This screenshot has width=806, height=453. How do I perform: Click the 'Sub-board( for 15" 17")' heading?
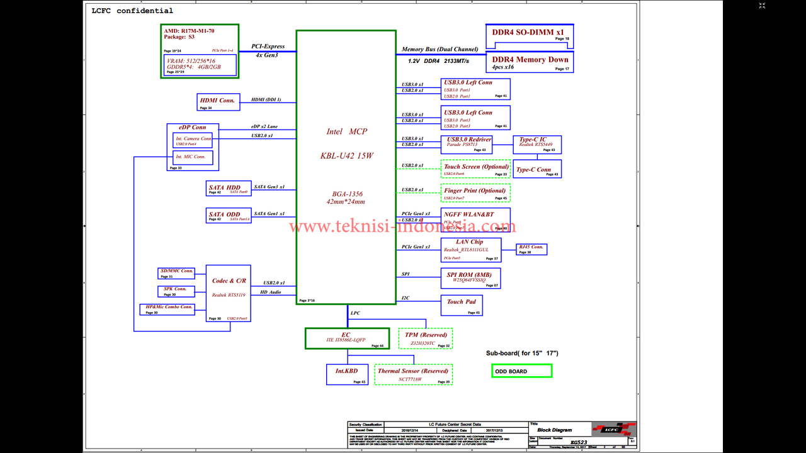pyautogui.click(x=522, y=353)
